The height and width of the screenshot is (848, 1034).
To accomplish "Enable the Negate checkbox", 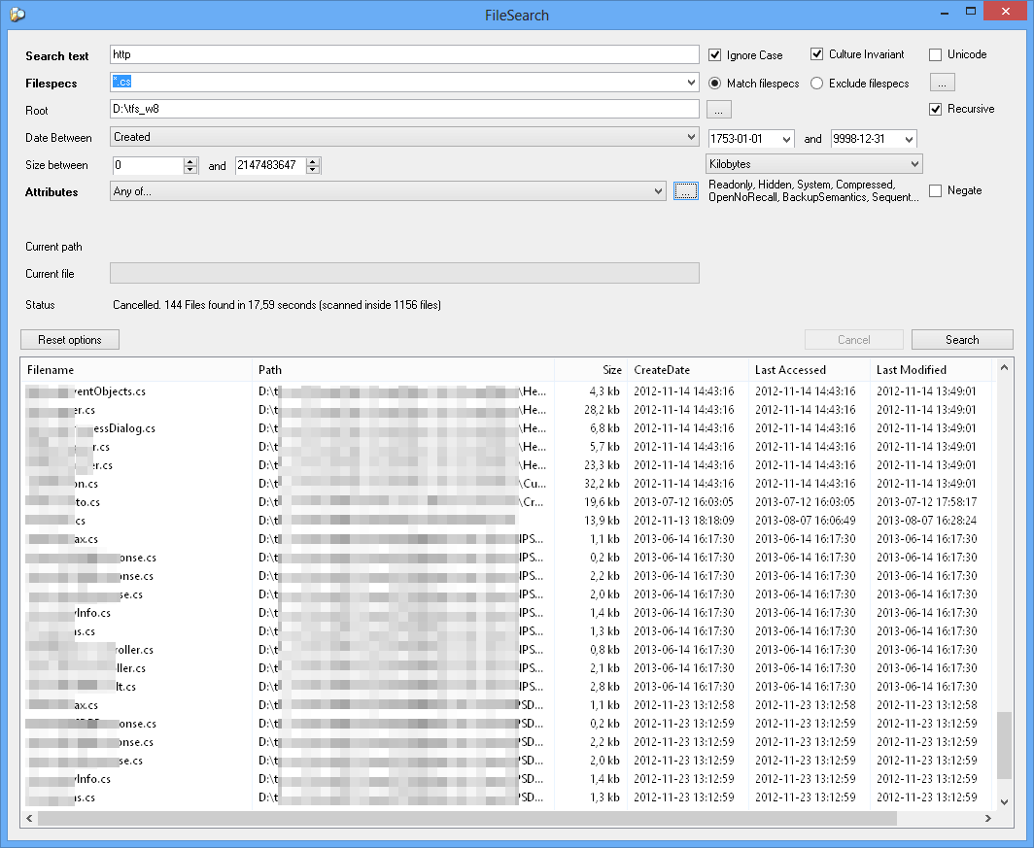I will point(935,190).
